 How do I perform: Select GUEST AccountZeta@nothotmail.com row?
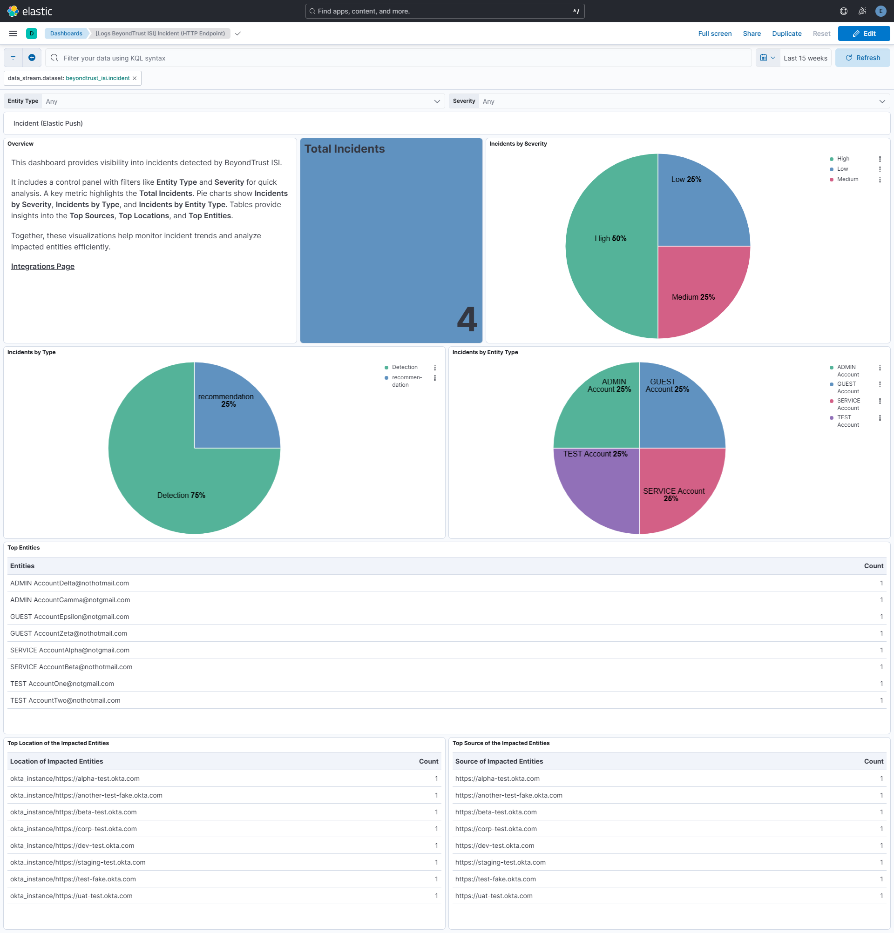point(447,633)
